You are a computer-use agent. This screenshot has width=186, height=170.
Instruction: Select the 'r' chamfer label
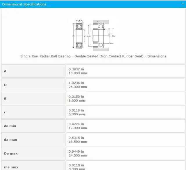click(5, 112)
